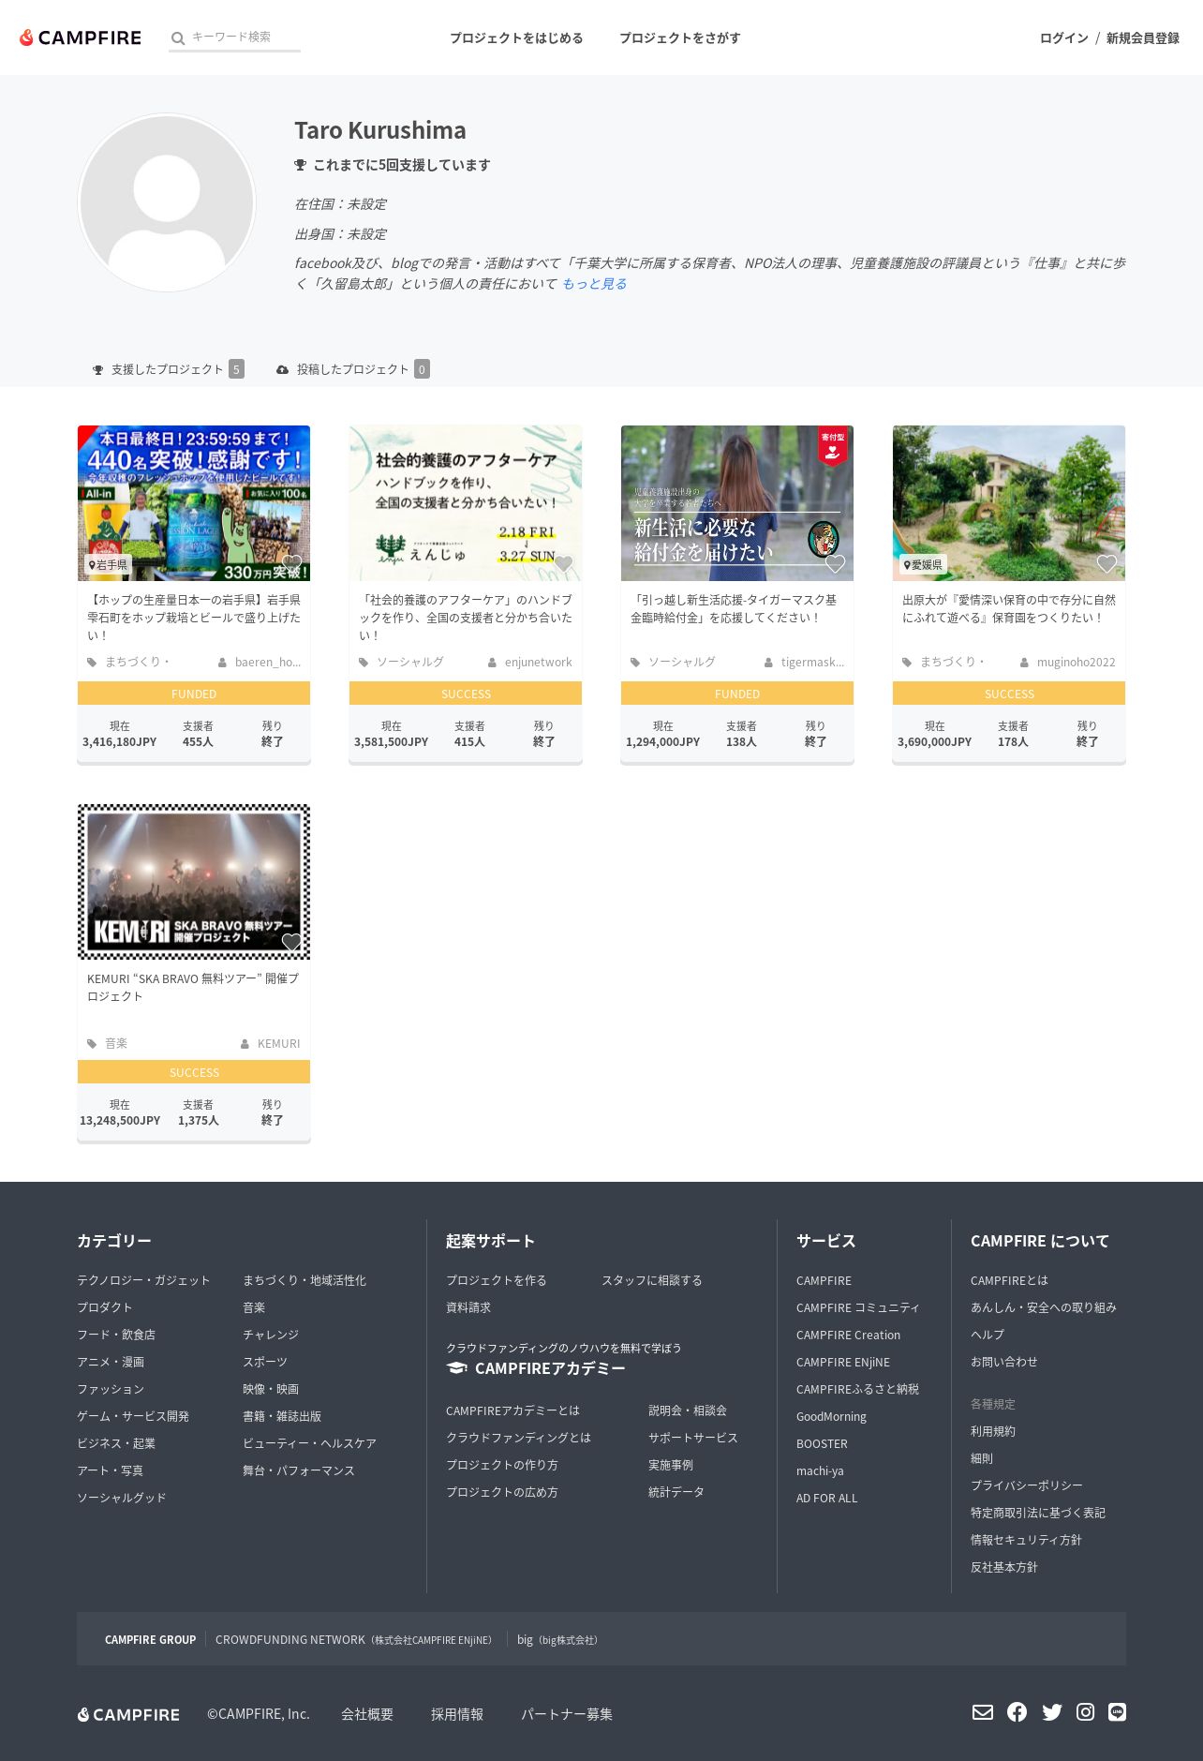Click user icon next to muginoho2022
The image size is (1203, 1761).
(x=1024, y=663)
